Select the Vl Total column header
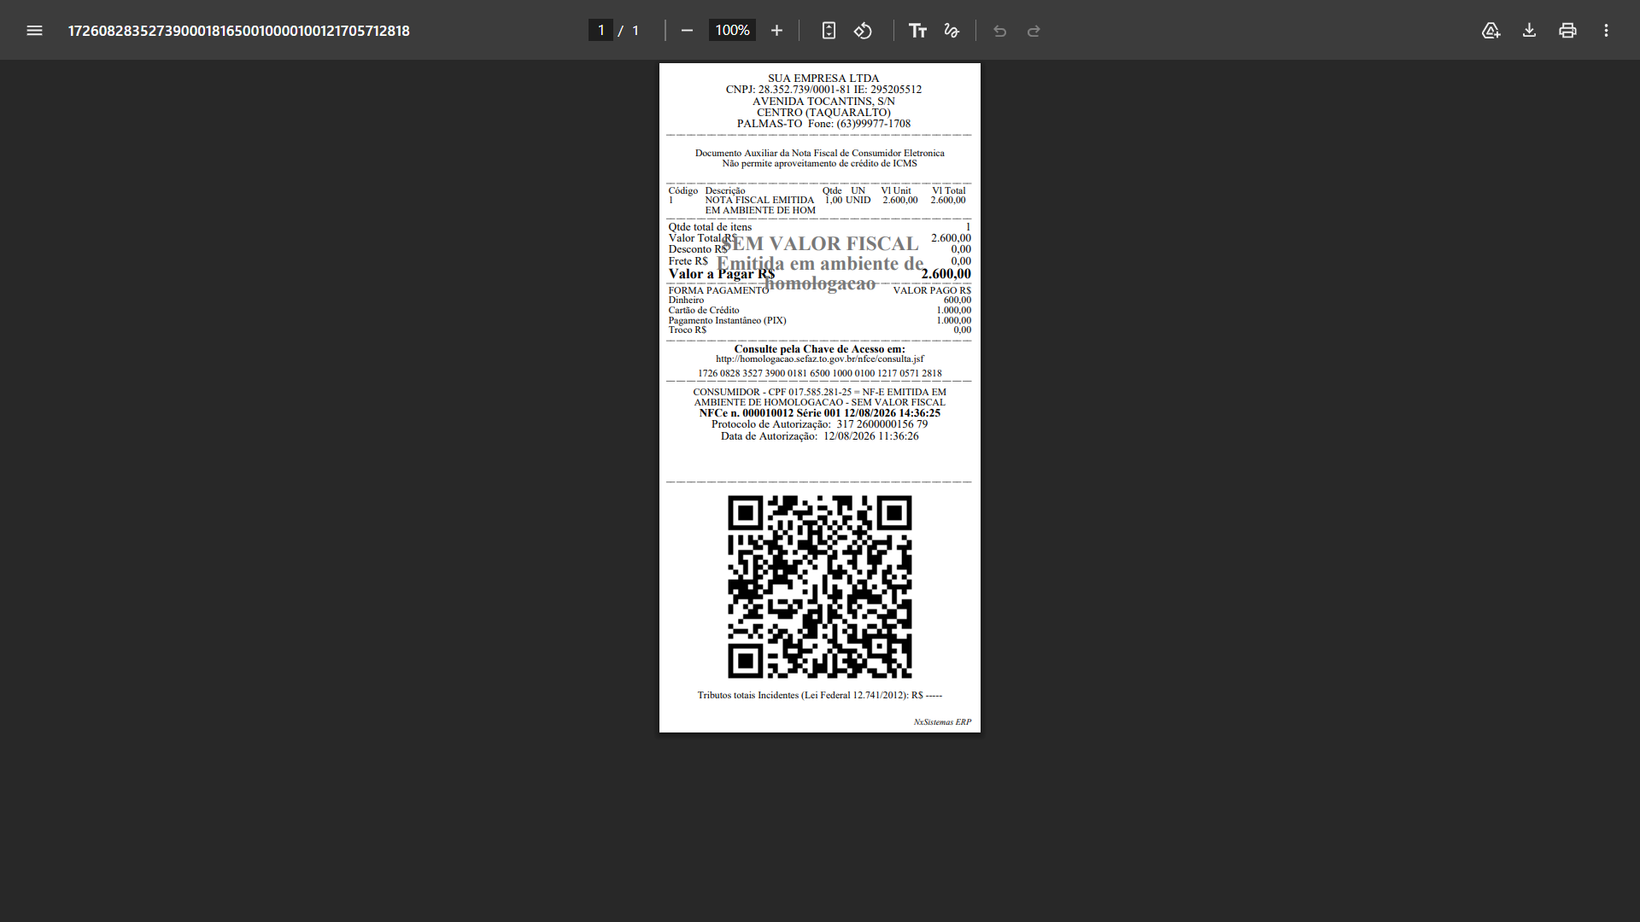The image size is (1640, 922). point(949,191)
